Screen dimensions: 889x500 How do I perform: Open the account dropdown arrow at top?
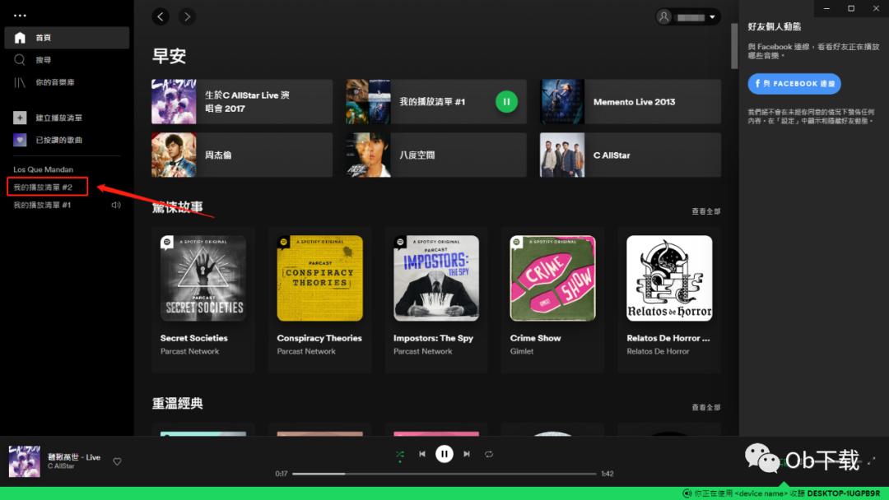coord(713,16)
